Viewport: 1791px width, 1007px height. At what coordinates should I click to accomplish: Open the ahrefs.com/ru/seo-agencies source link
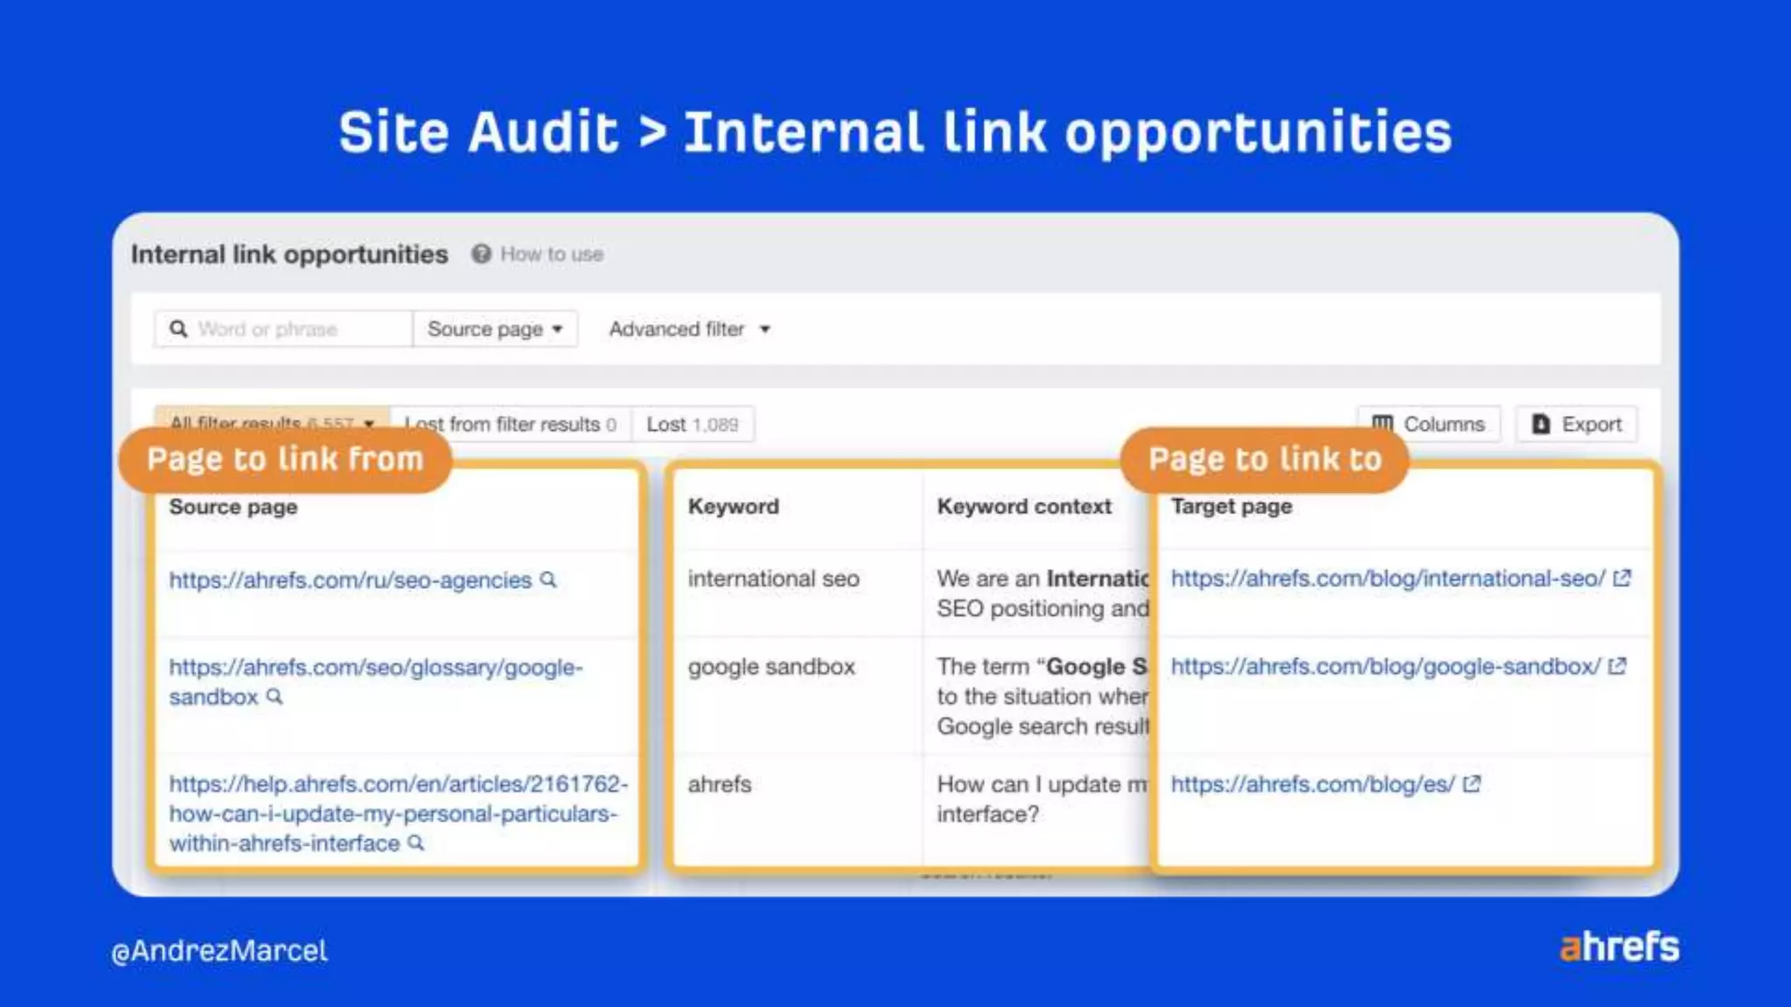pos(351,580)
